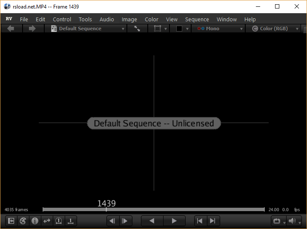Image resolution: width=307 pixels, height=229 pixels.
Task: Expand the volume dropdown arrow
Action: coord(300,223)
